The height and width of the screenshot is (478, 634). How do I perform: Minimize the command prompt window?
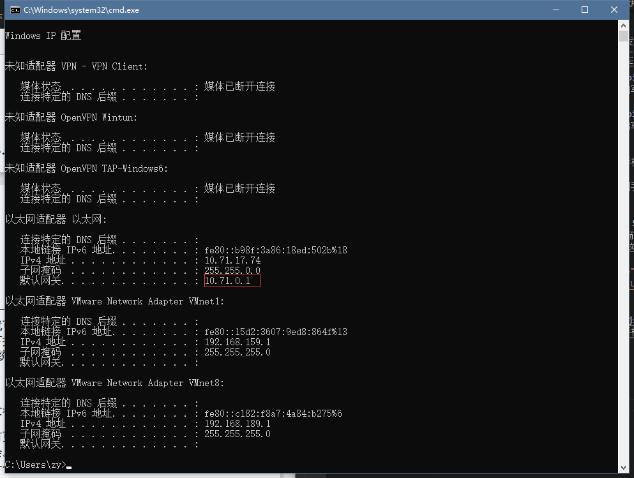[555, 10]
